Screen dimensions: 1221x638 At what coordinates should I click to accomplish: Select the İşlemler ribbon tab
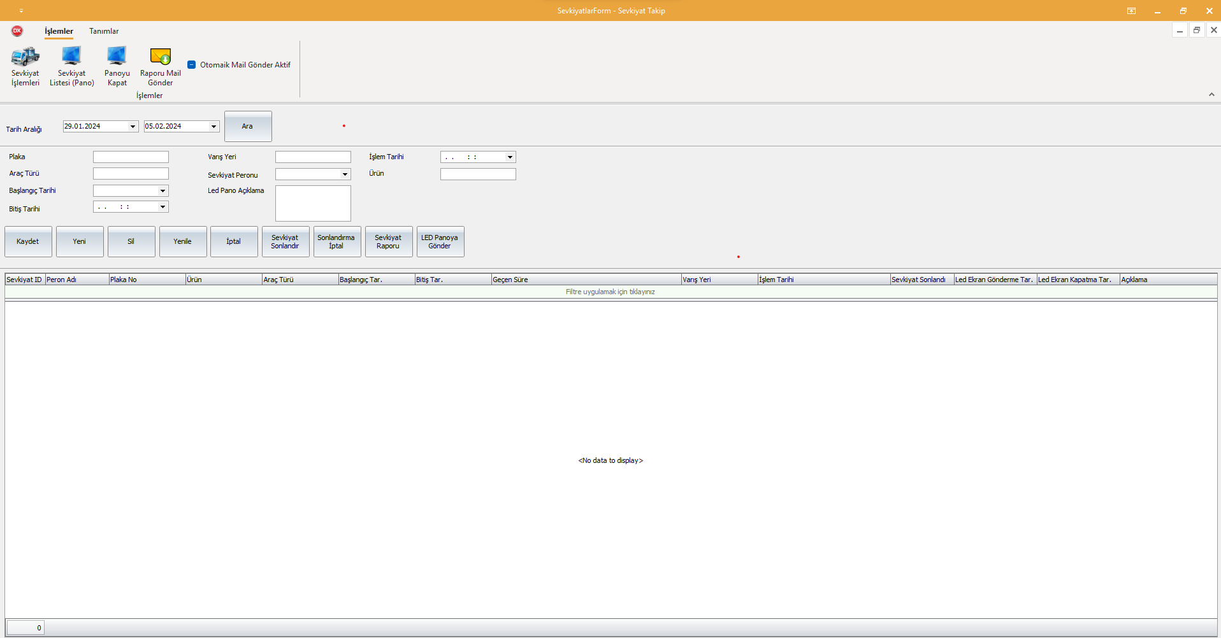pos(59,31)
